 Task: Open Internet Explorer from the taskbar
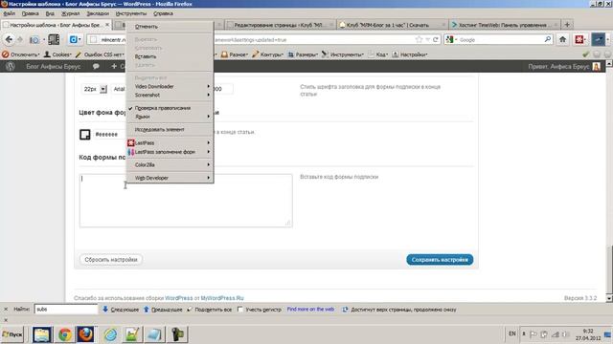111,334
